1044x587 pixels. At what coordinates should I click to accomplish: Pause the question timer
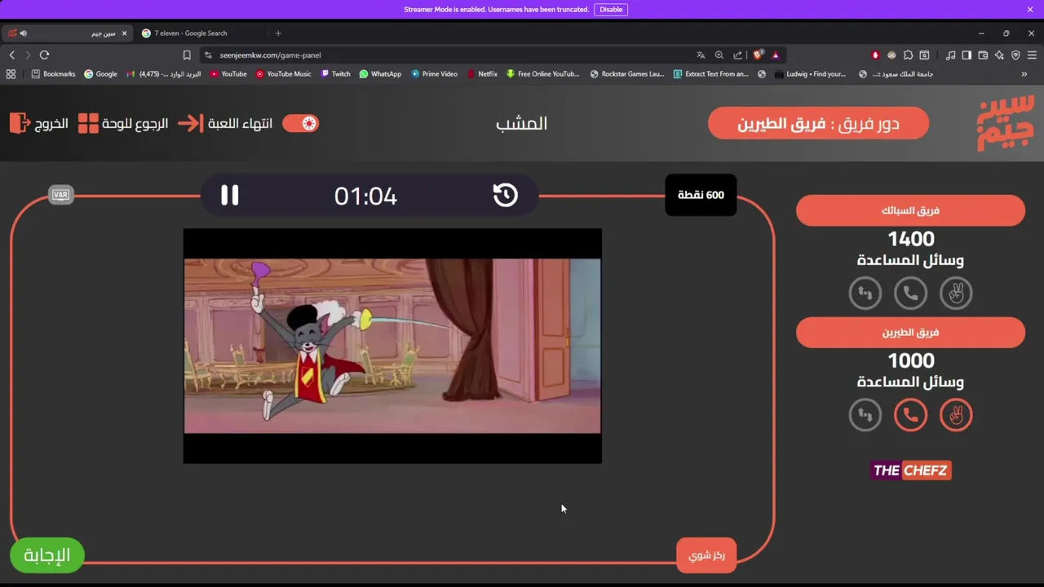coord(229,195)
